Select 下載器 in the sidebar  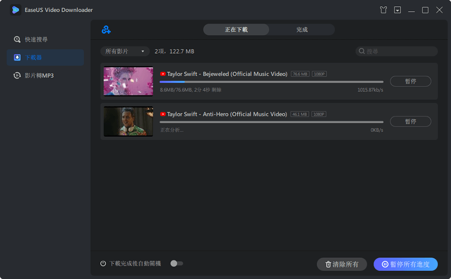(x=46, y=58)
